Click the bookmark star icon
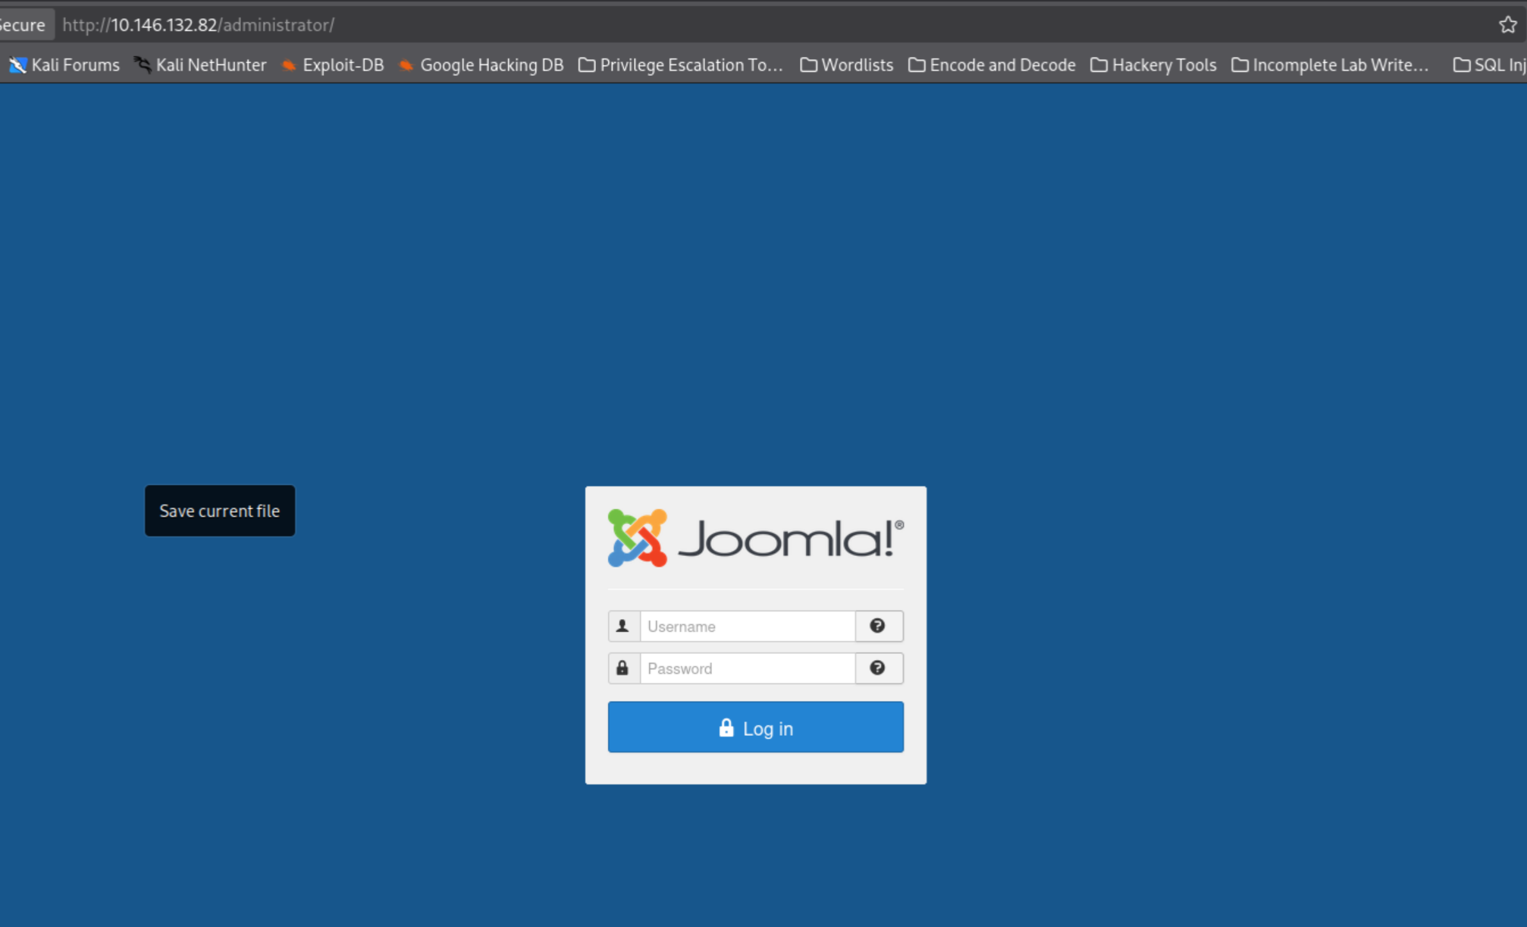Image resolution: width=1527 pixels, height=927 pixels. coord(1507,25)
